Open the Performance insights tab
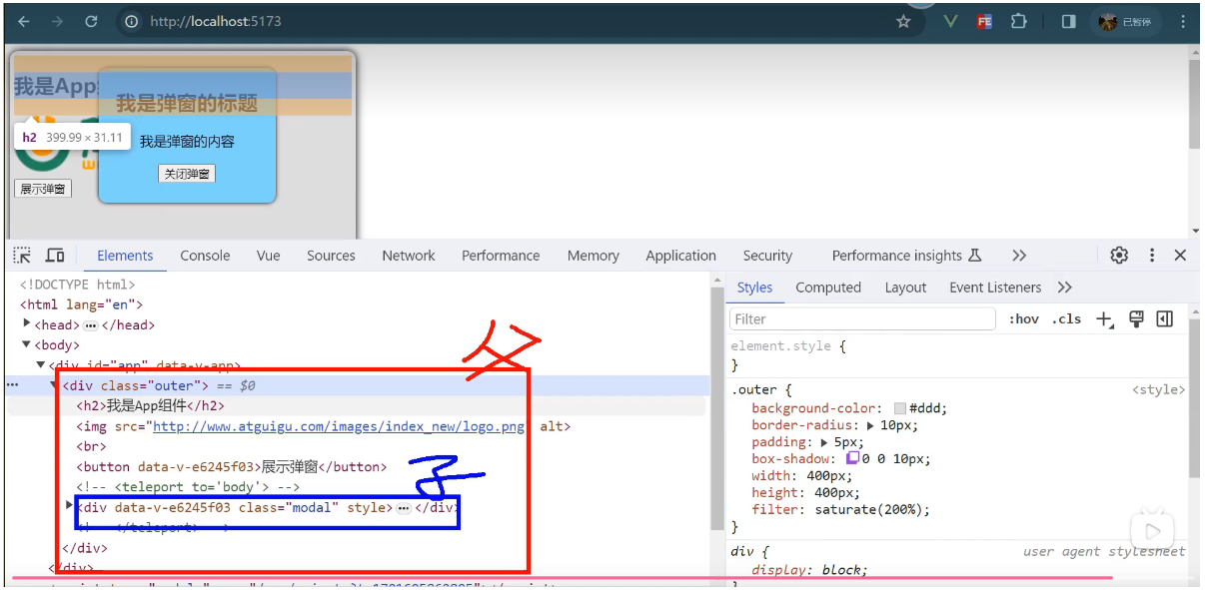 (x=906, y=256)
